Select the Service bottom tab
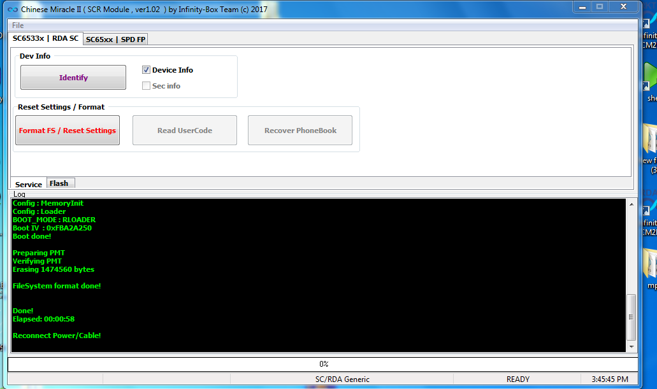Viewport: 657px width, 389px height. (x=29, y=184)
